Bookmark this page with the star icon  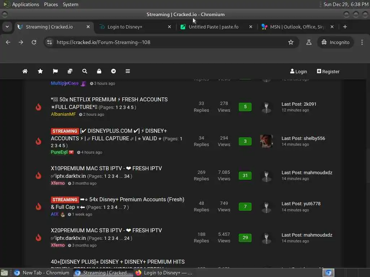291,42
